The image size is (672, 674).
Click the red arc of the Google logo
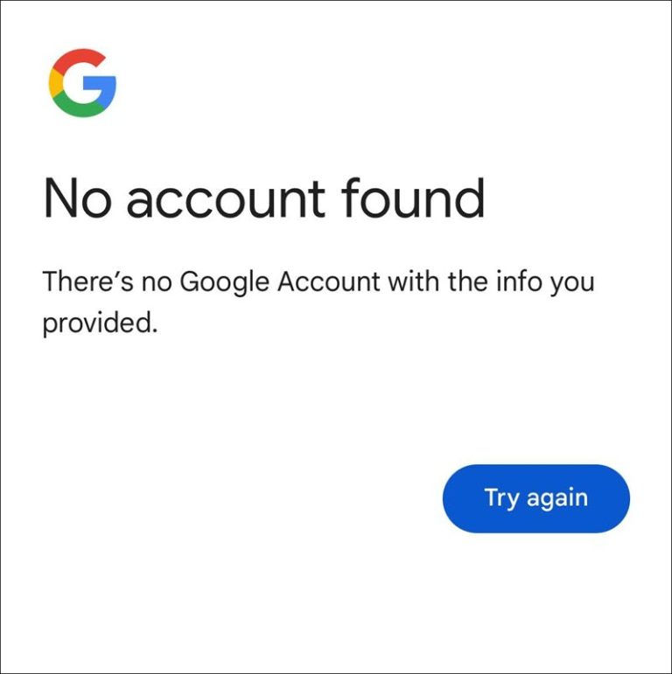point(79,59)
